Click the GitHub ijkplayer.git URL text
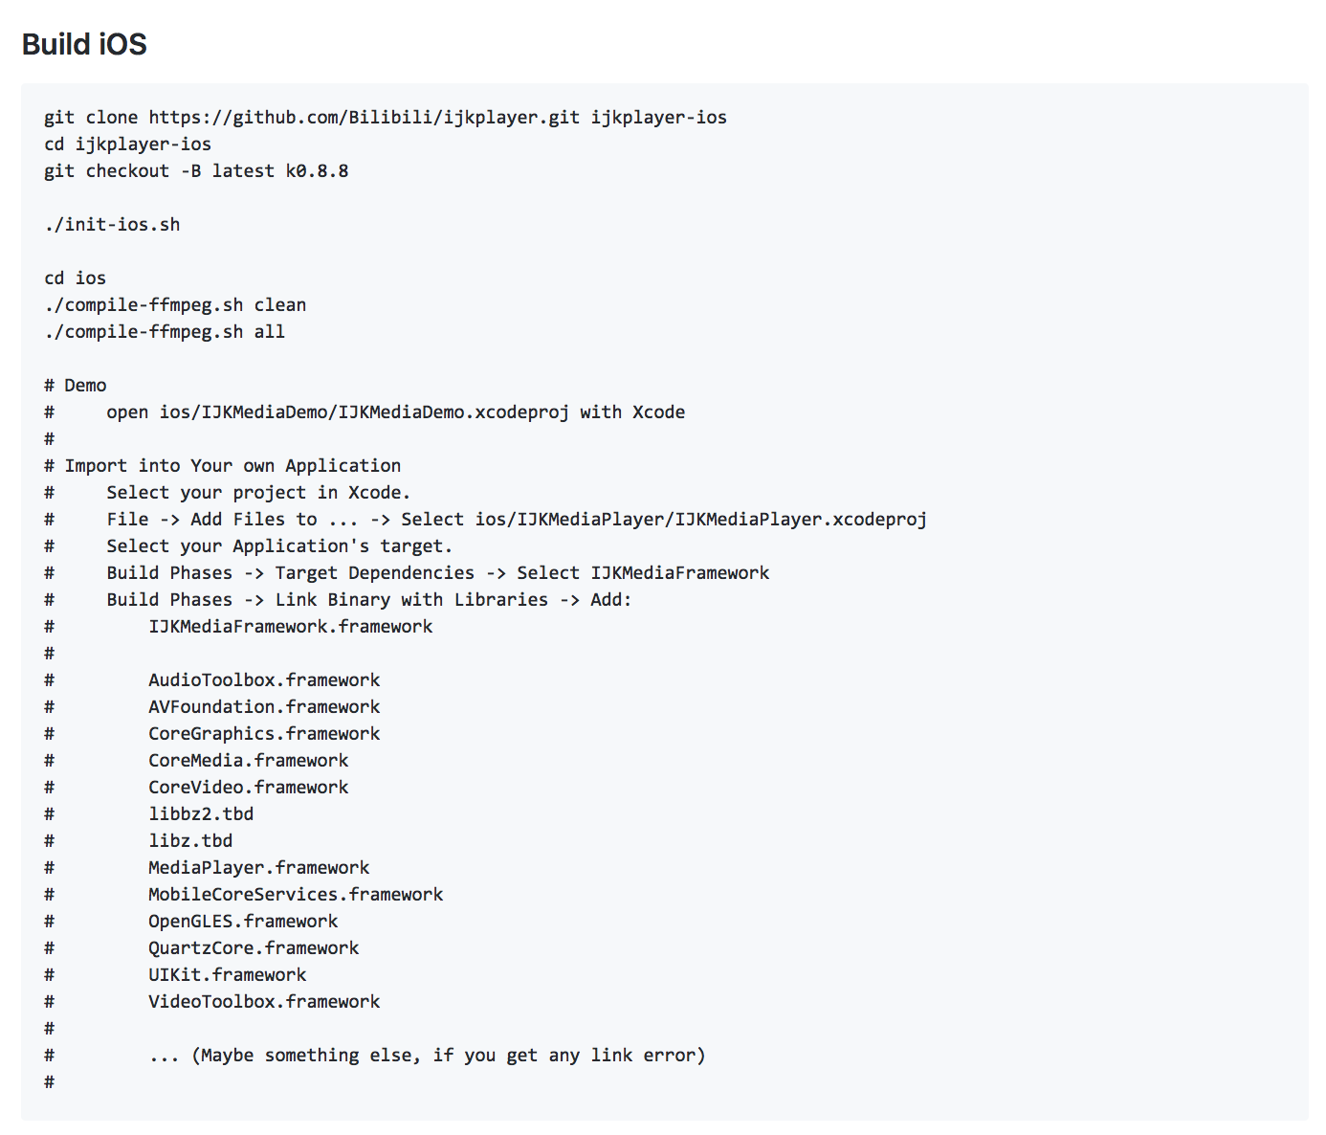This screenshot has width=1326, height=1135. point(364,117)
